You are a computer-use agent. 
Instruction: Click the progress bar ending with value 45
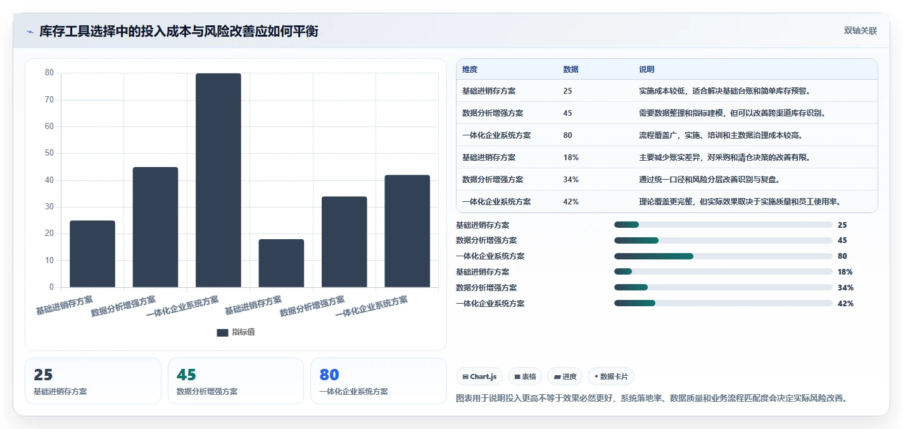[723, 240]
